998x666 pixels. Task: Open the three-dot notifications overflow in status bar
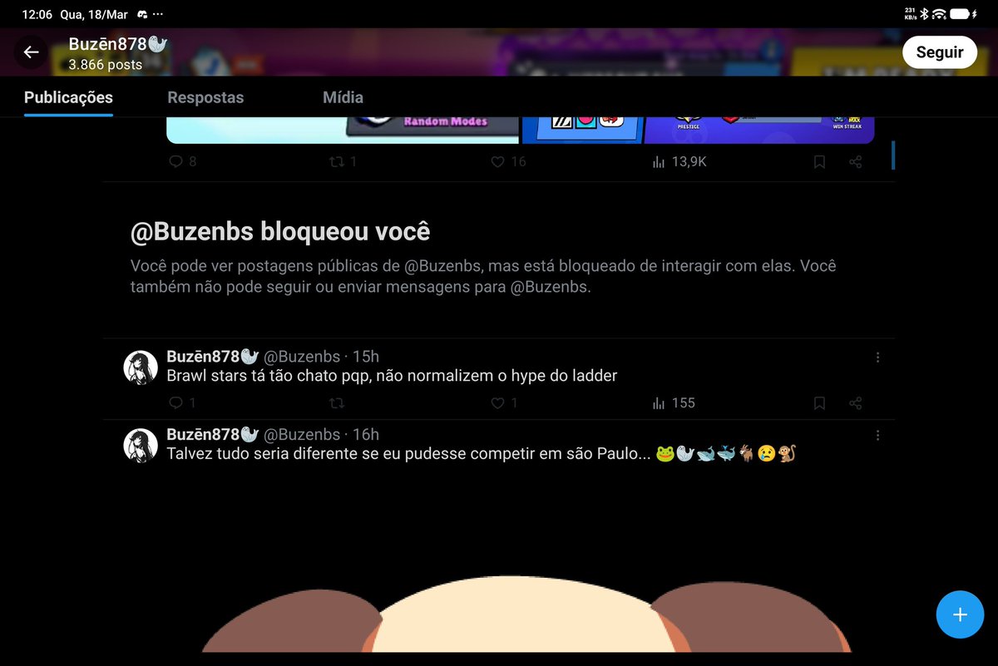click(x=158, y=15)
